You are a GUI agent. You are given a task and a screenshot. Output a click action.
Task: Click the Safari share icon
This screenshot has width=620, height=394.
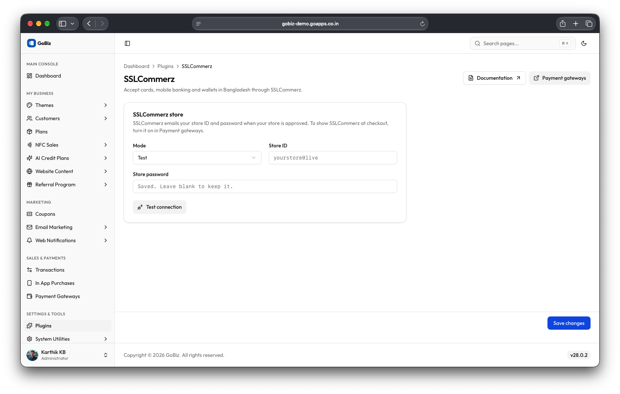[563, 24]
